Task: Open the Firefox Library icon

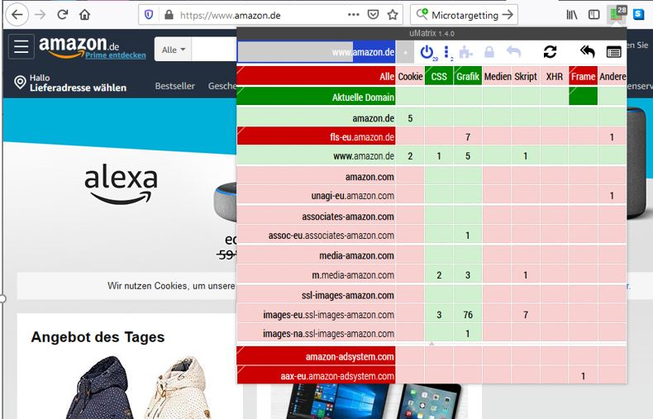Action: pos(572,15)
